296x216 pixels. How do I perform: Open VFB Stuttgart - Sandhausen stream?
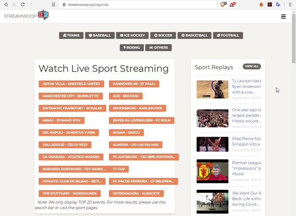point(69,193)
